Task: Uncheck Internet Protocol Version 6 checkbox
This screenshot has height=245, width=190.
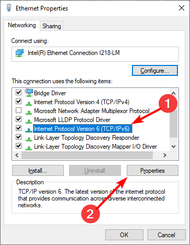Action: click(x=18, y=128)
